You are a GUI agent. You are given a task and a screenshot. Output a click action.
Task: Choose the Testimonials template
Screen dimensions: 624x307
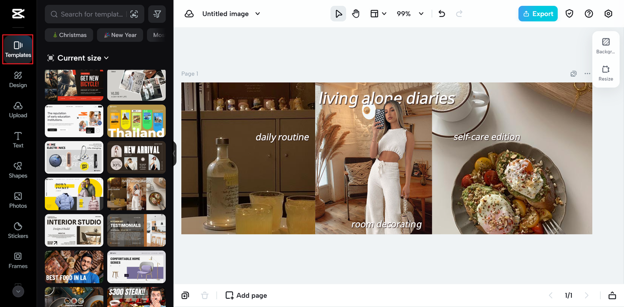[136, 230]
